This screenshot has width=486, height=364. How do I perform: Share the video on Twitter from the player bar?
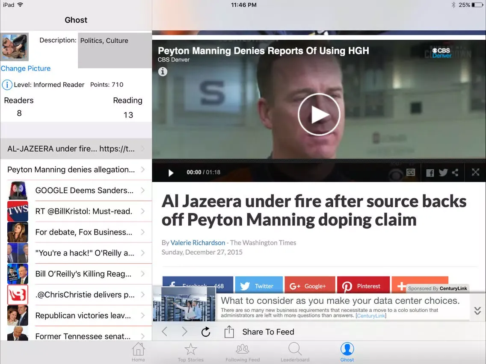443,173
